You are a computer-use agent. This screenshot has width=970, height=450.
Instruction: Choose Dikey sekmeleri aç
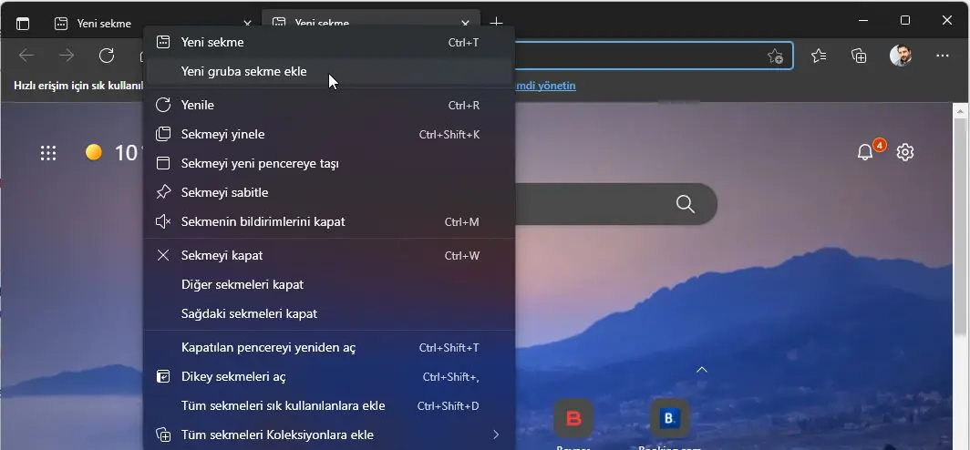[x=329, y=376]
